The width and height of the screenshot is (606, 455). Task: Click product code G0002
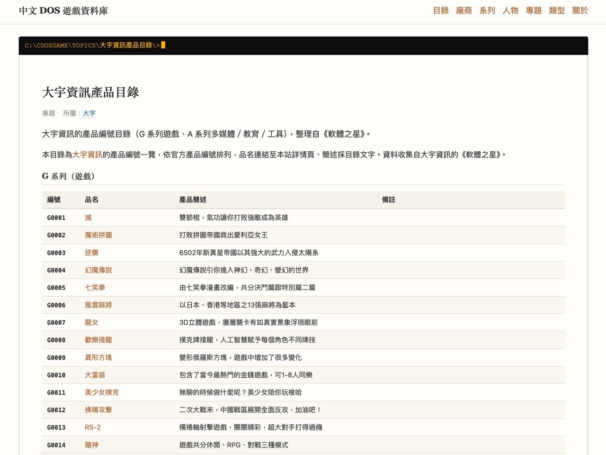click(x=56, y=235)
